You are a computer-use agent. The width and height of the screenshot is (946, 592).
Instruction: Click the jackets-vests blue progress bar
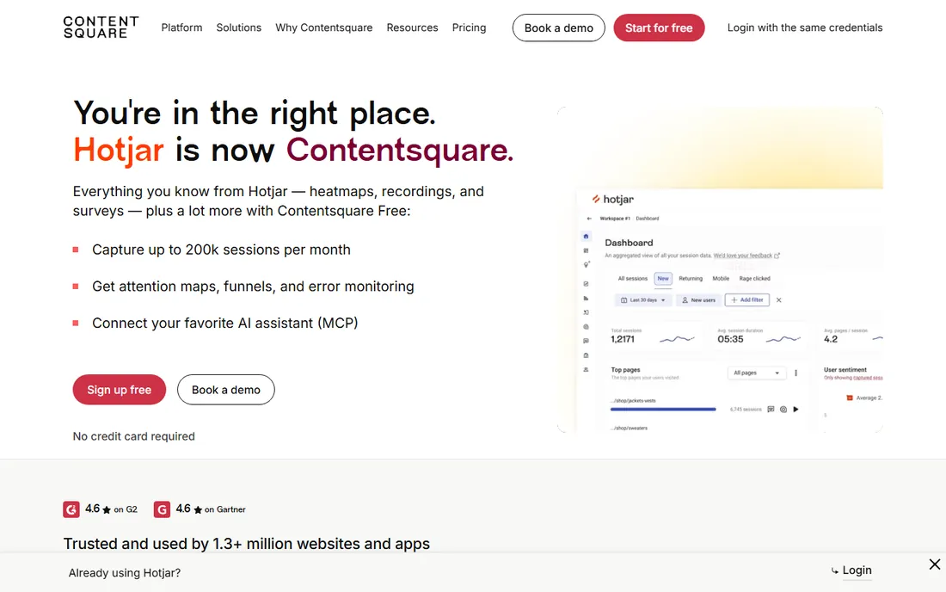[x=663, y=409]
